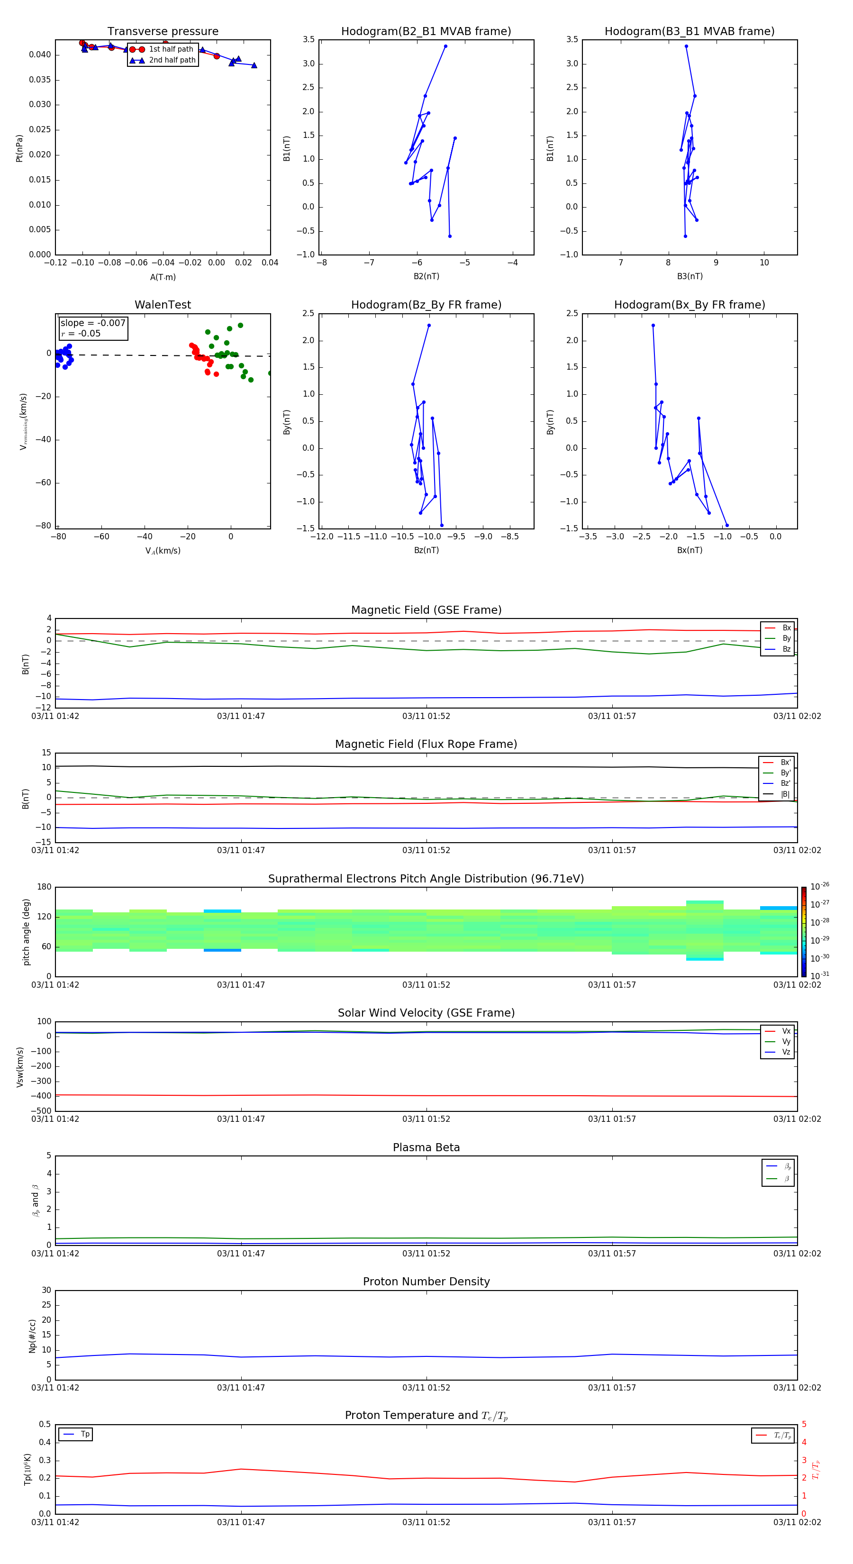853x1564 pixels.
Task: Click the 'V_remaining(km/s)' y-axis label
Action: pos(23,421)
